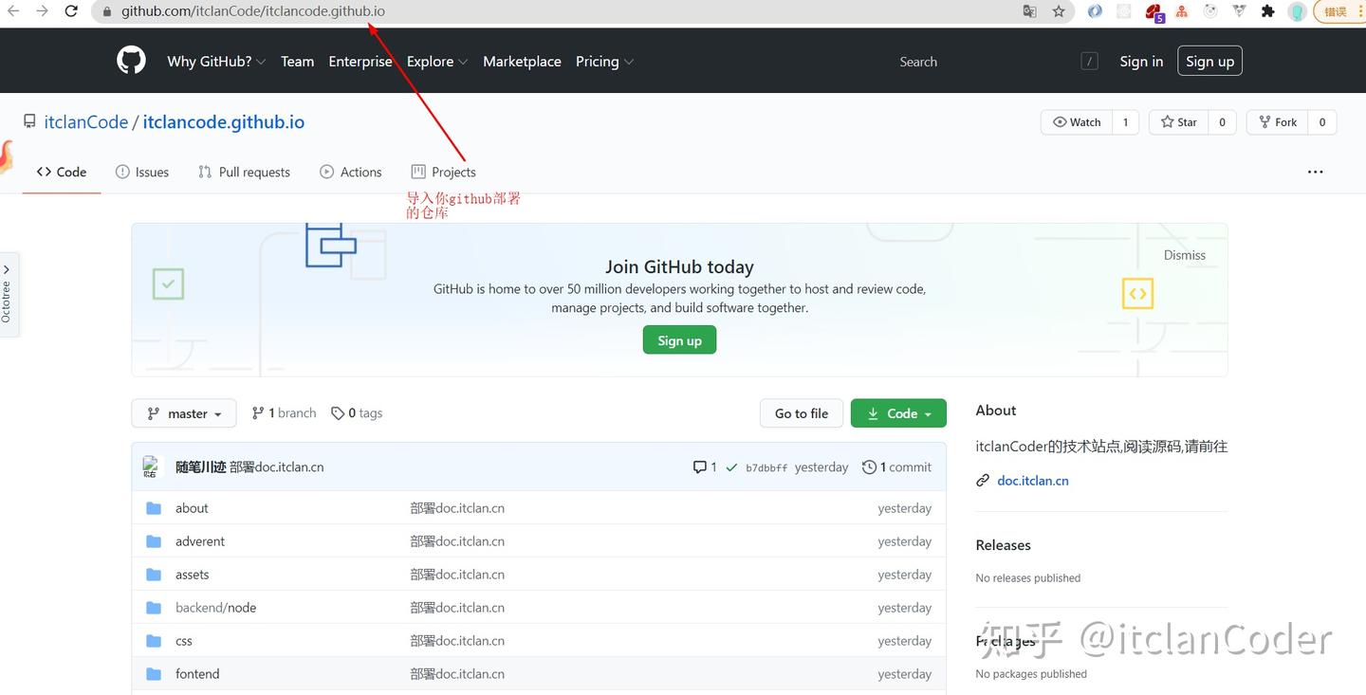The height and width of the screenshot is (695, 1366).
Task: Click the commit status green checkmark
Action: 731,467
